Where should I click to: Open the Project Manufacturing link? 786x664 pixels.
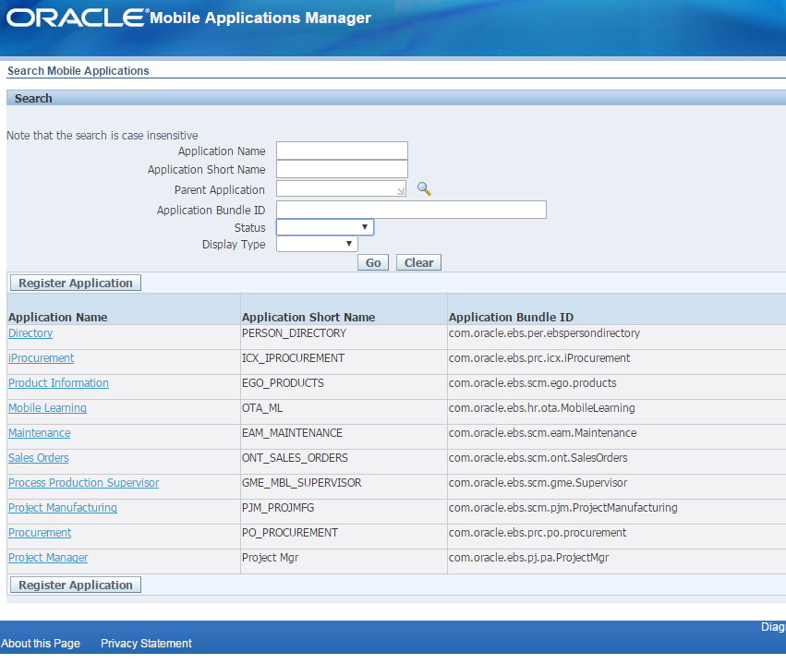[63, 508]
